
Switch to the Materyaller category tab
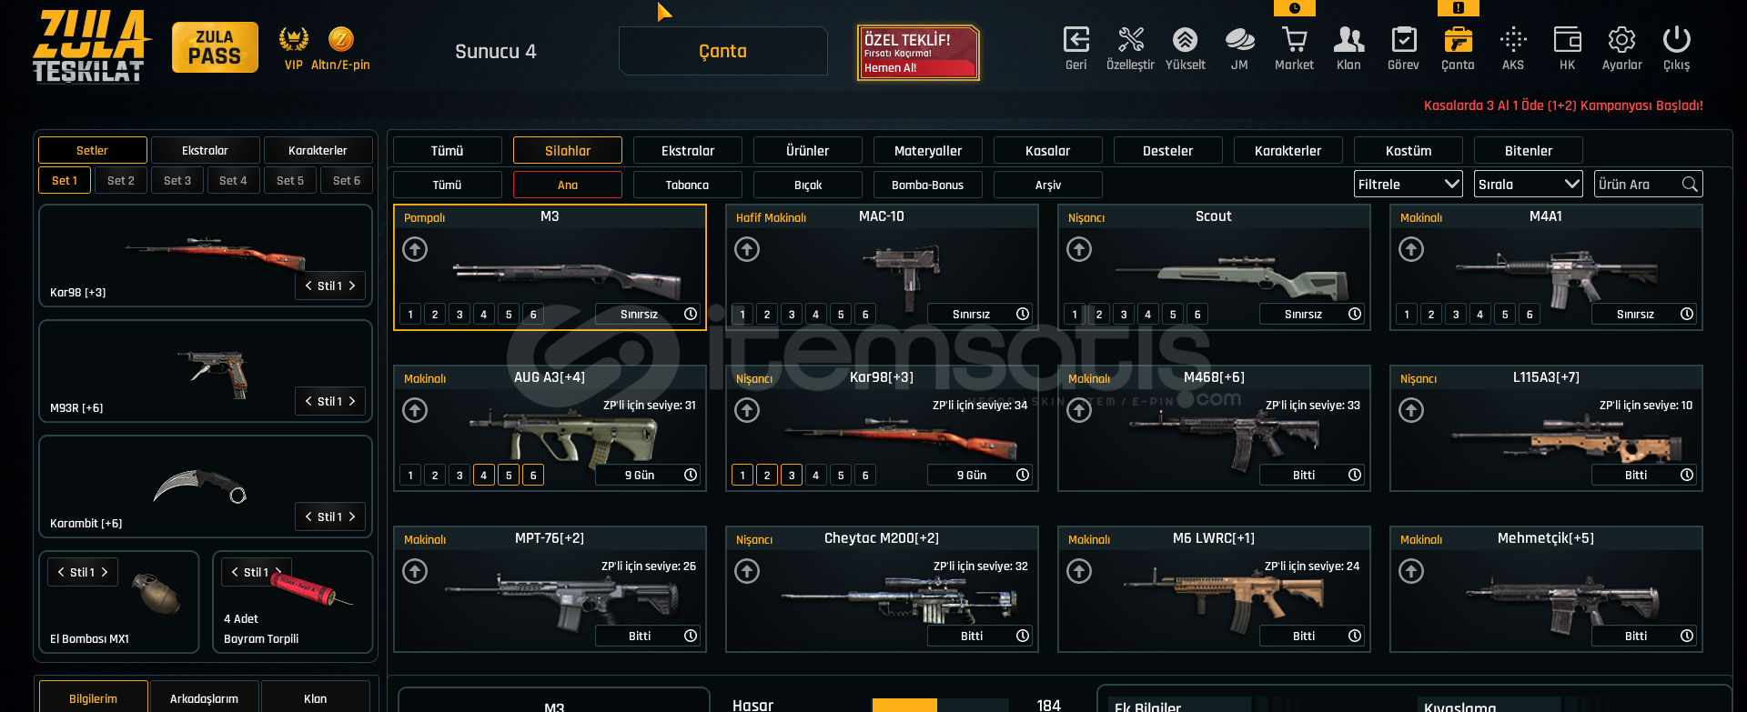tap(928, 150)
